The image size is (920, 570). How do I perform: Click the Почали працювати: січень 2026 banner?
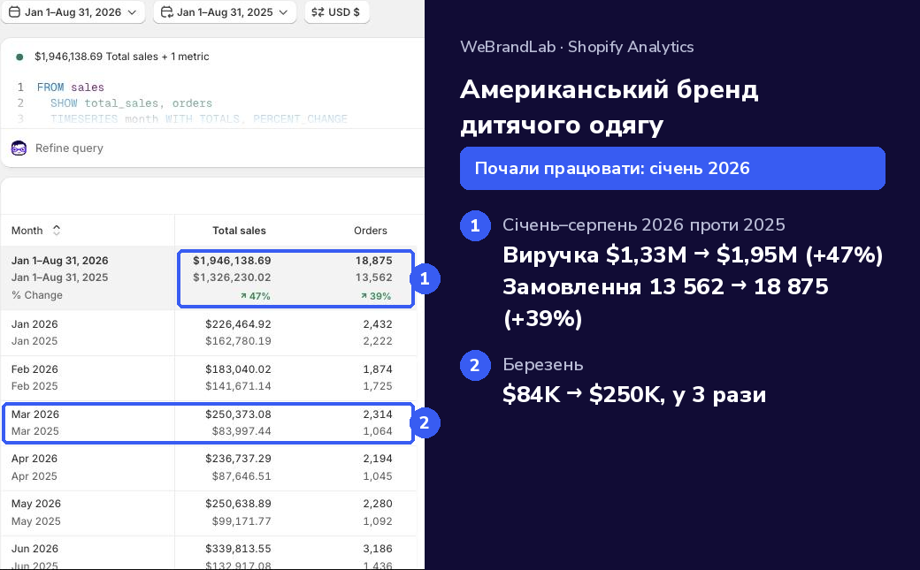tap(672, 168)
